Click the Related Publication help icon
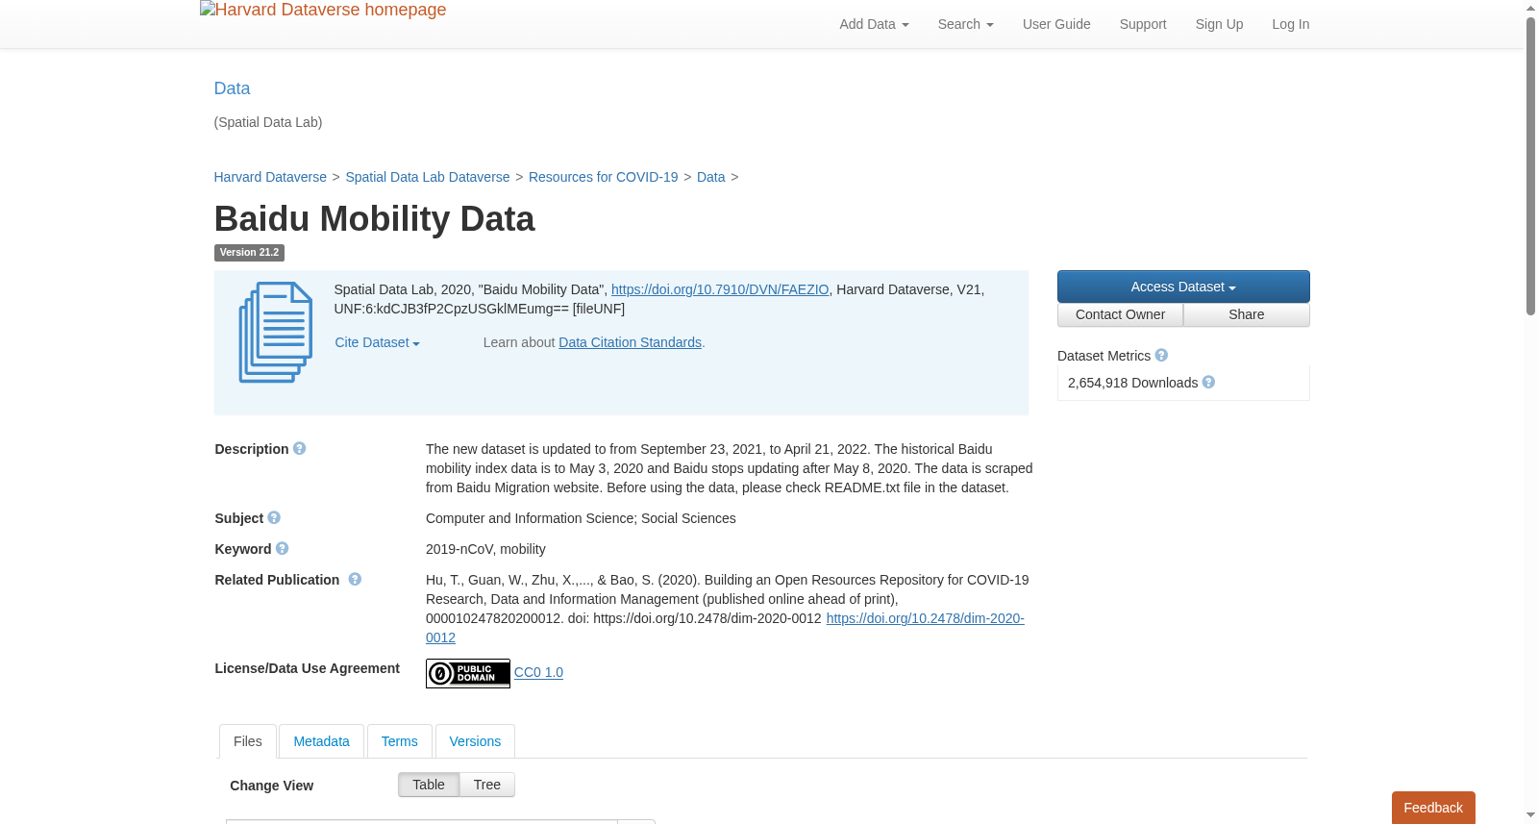This screenshot has height=824, width=1538. tap(355, 580)
